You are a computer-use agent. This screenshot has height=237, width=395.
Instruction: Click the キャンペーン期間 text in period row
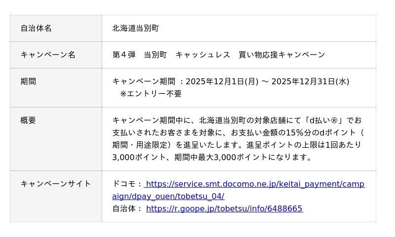click(144, 82)
